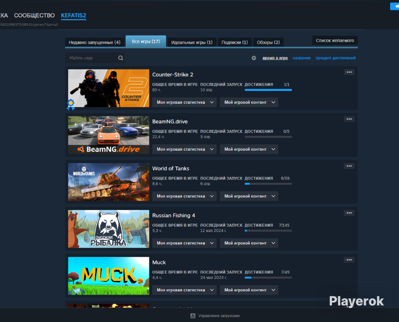Select the Все игры (17) tab

point(146,41)
